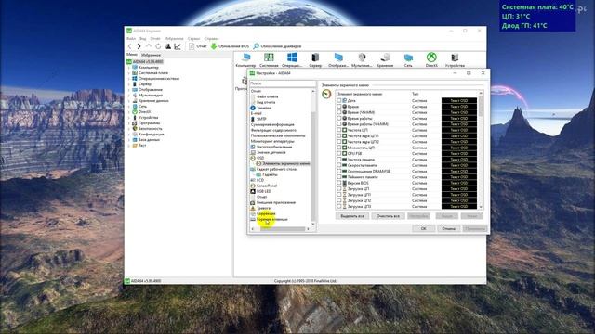
Task: Expand the Системная плата node in left tree
Action: 129,72
